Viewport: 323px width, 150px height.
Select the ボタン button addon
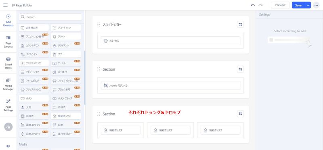(34, 98)
